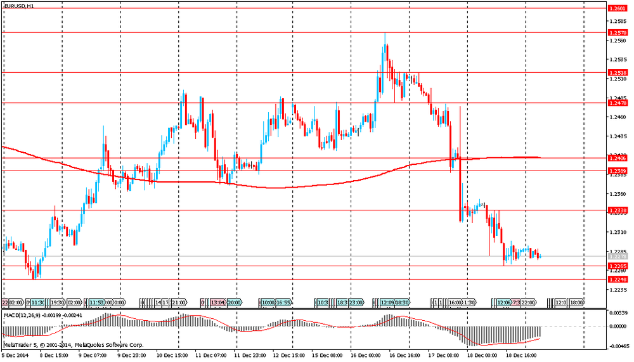This screenshot has width=634, height=362.
Task: Select the 1.2601 red price level label
Action: 618,8
